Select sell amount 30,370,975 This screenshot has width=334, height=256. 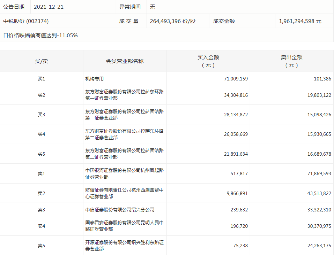pos(319,226)
